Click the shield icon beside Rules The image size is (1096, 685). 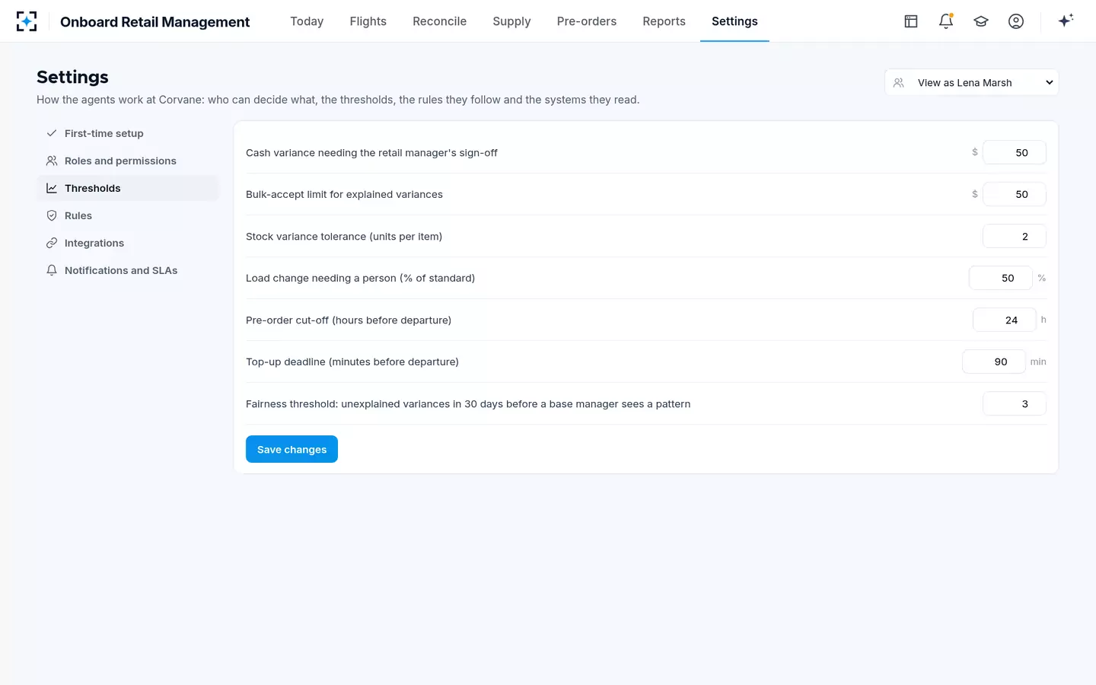(52, 215)
